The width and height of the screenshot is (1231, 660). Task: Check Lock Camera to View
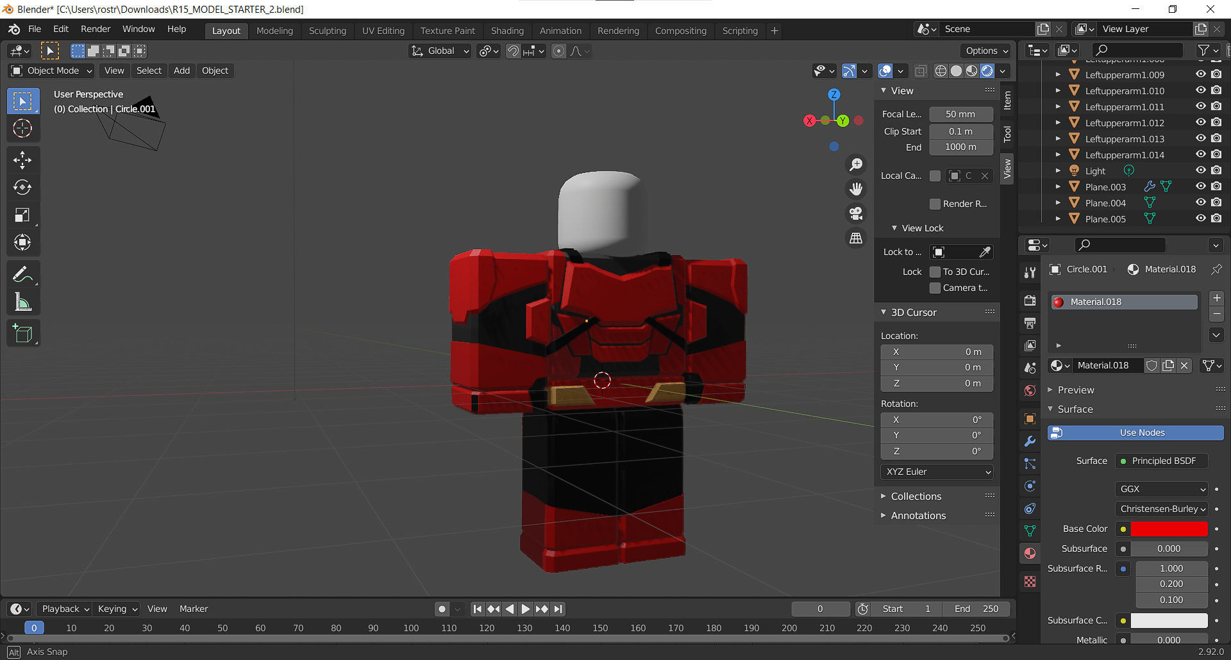[935, 288]
